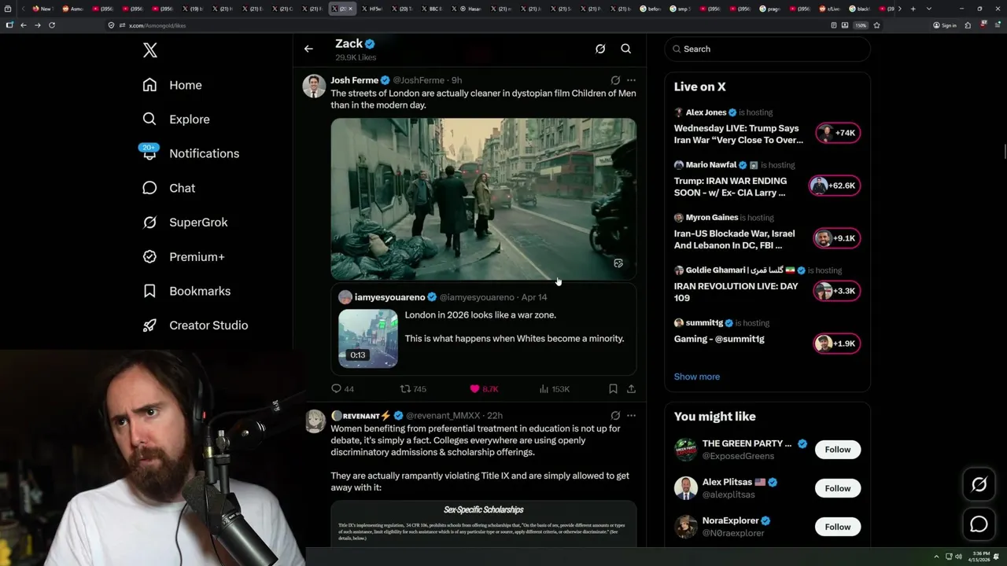Click Sex-Specific Scholarships document image
Image resolution: width=1007 pixels, height=566 pixels.
point(484,524)
